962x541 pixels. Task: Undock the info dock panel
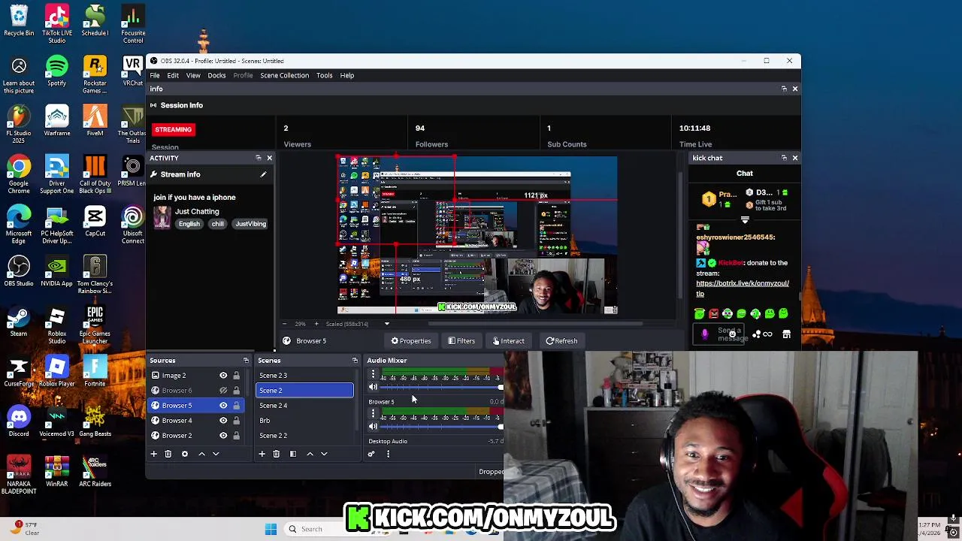pos(784,89)
